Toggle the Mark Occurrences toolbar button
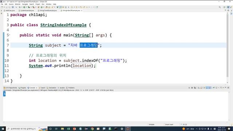The height and width of the screenshot is (131, 233). (x=60, y=7)
